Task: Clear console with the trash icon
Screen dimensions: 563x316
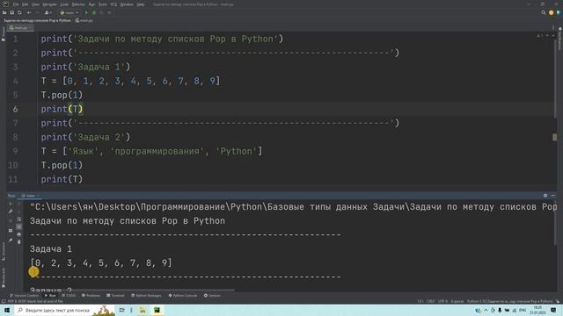Action: pyautogui.click(x=19, y=242)
